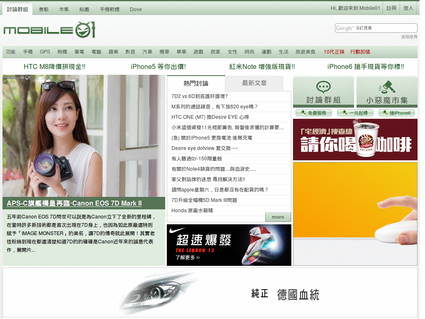Click the Mobile01 site logo
The height and width of the screenshot is (319, 425).
pyautogui.click(x=49, y=29)
